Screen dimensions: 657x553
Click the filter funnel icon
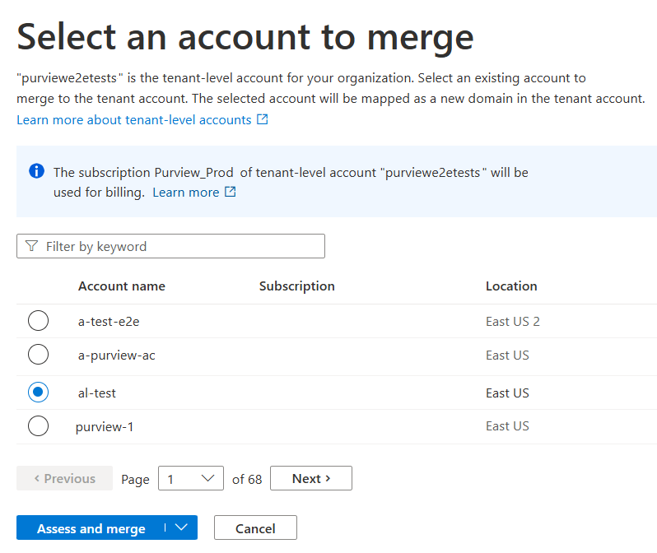[x=31, y=246]
